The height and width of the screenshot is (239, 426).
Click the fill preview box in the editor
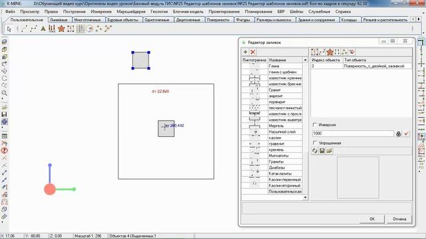358,177
